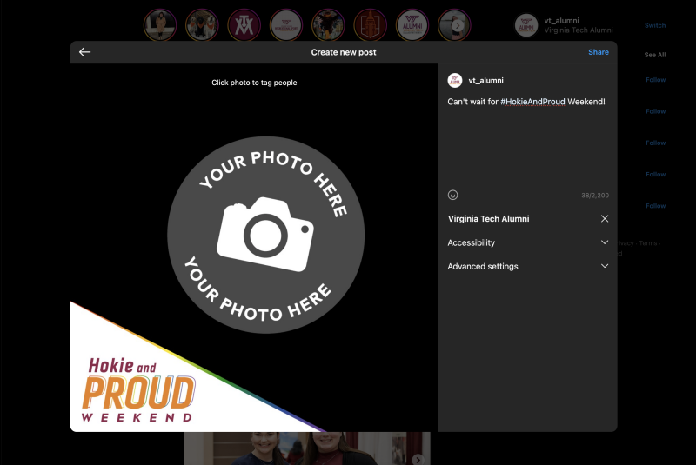This screenshot has height=465, width=696.
Task: Click the caption text field
Action: pyautogui.click(x=528, y=142)
